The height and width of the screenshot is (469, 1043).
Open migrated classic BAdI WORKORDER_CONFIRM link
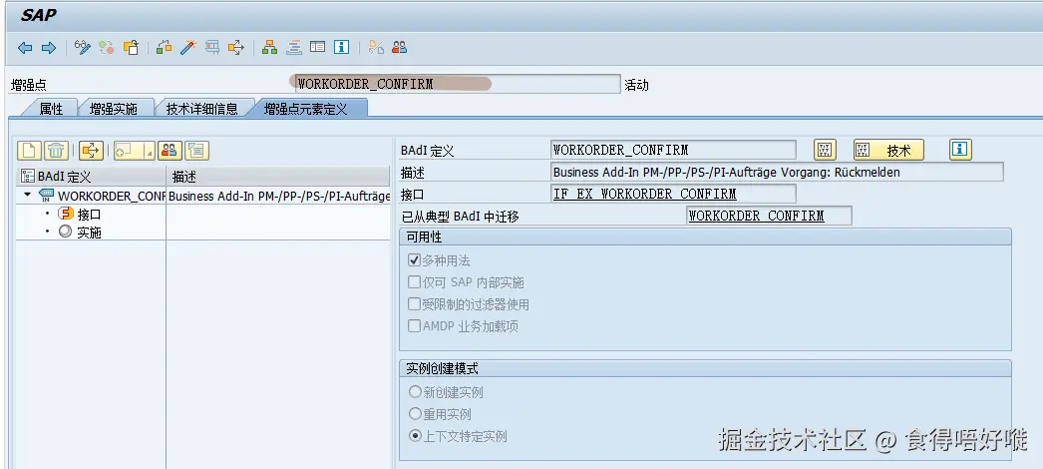(756, 216)
